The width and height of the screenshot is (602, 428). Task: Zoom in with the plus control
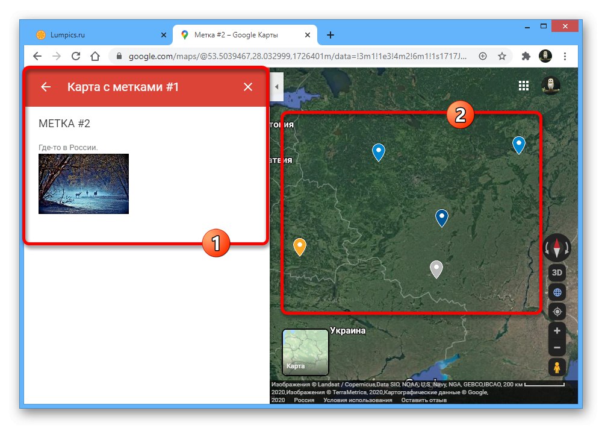click(x=556, y=330)
